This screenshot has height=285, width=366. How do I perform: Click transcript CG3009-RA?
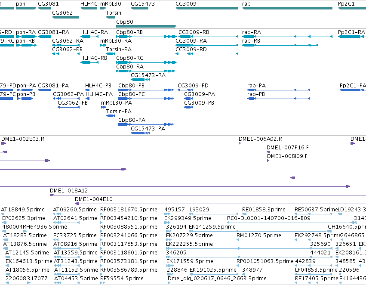pyautogui.click(x=191, y=41)
